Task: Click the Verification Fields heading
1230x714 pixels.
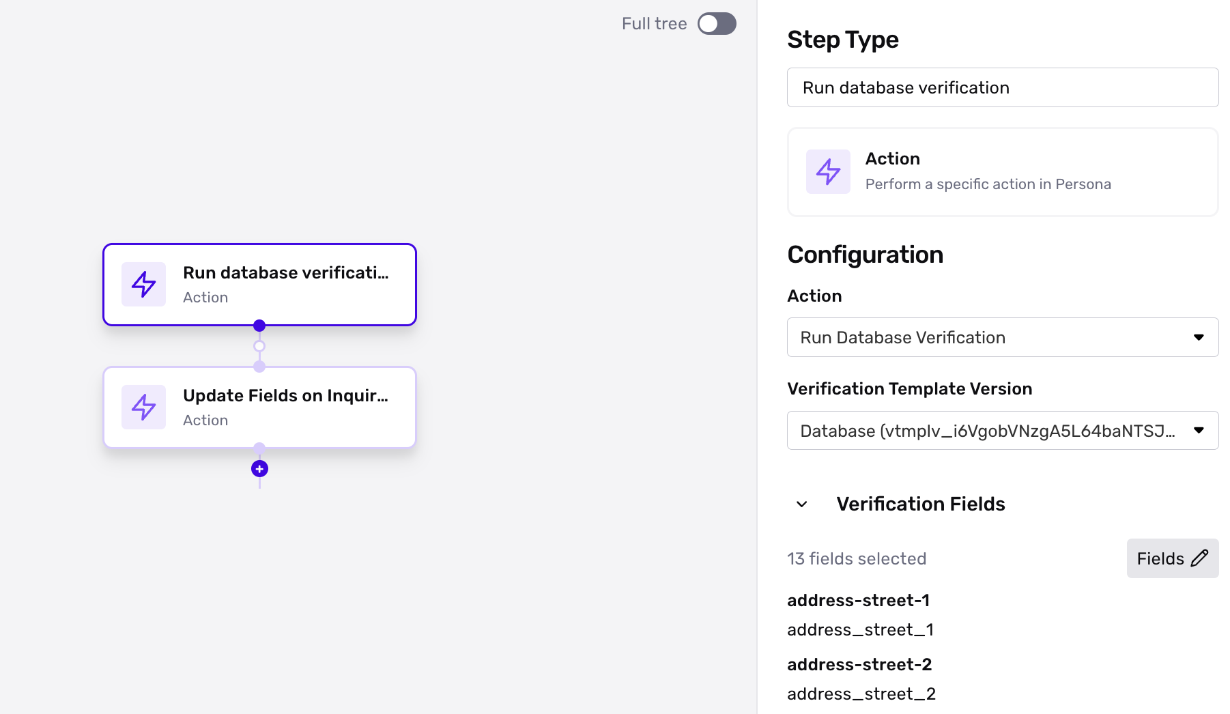Action: (x=921, y=504)
